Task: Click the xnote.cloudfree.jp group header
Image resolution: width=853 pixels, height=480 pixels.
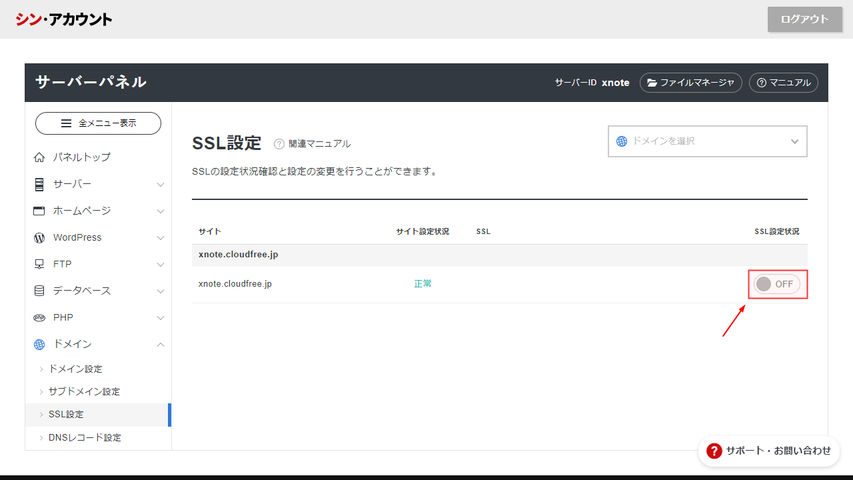Action: pyautogui.click(x=239, y=255)
